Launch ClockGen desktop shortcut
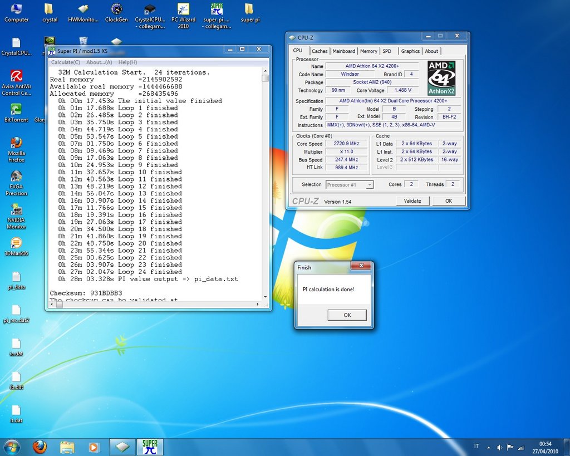Image resolution: width=570 pixels, height=456 pixels. 116,13
